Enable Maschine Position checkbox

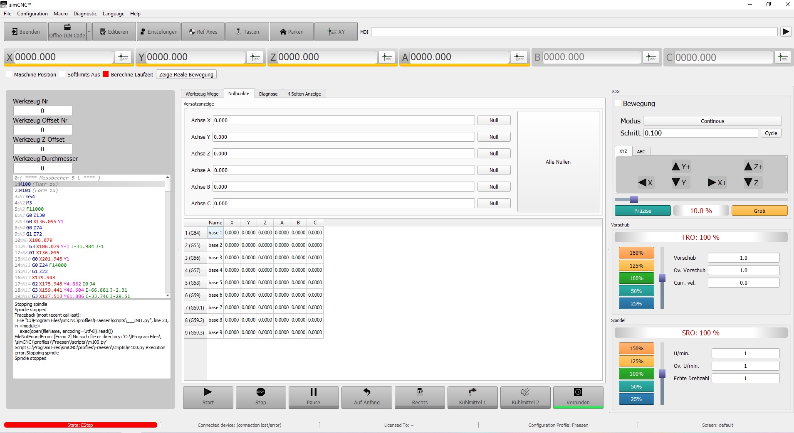[x=9, y=74]
